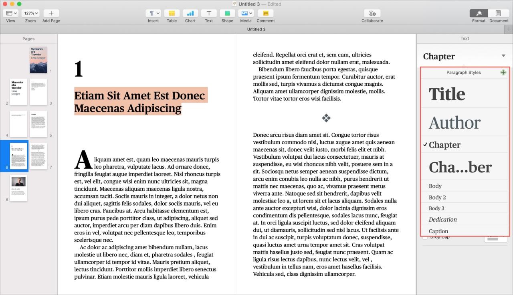Image resolution: width=513 pixels, height=295 pixels.
Task: Add a new paragraph style with green plus
Action: (503, 73)
